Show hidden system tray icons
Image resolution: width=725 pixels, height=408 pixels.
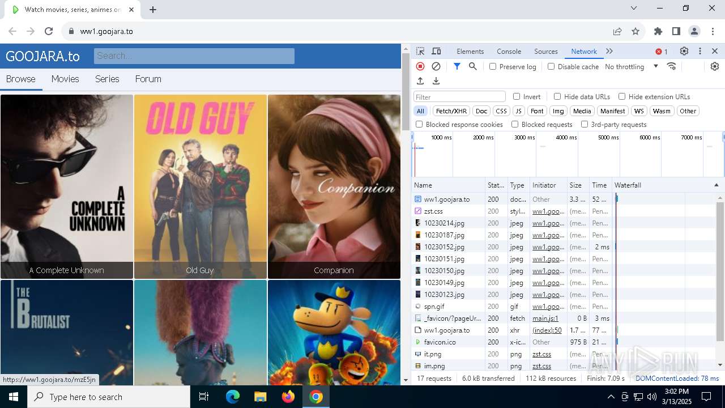point(611,397)
